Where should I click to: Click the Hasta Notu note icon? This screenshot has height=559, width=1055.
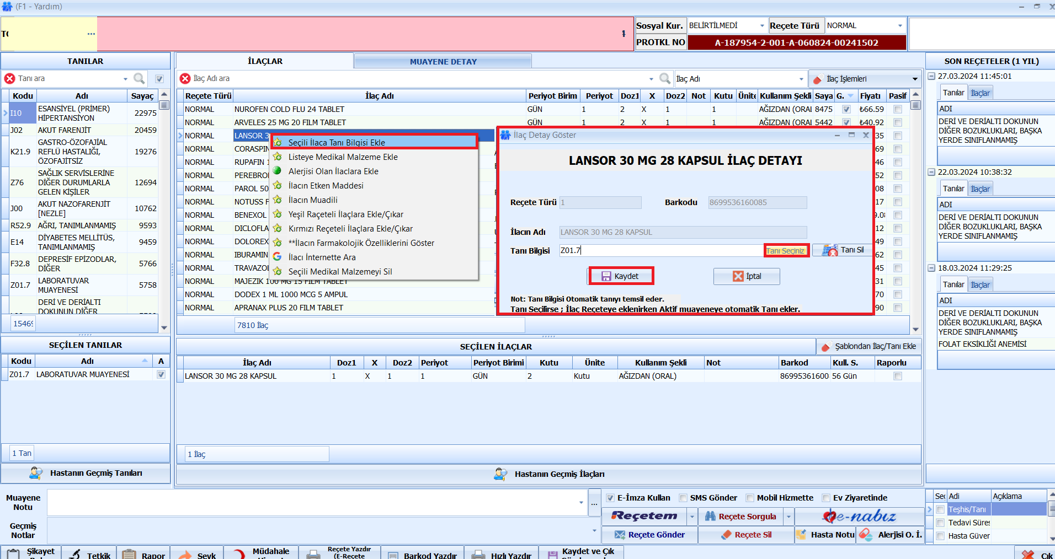point(802,534)
